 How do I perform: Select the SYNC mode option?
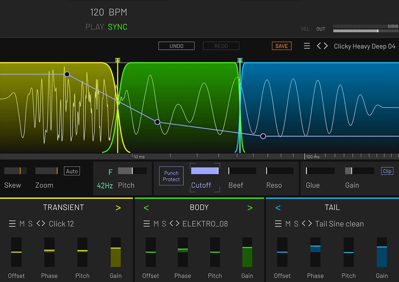[117, 27]
